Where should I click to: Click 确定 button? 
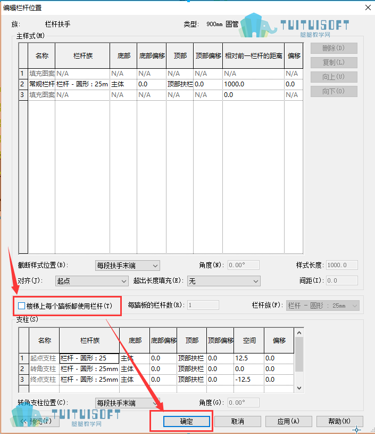(x=186, y=422)
